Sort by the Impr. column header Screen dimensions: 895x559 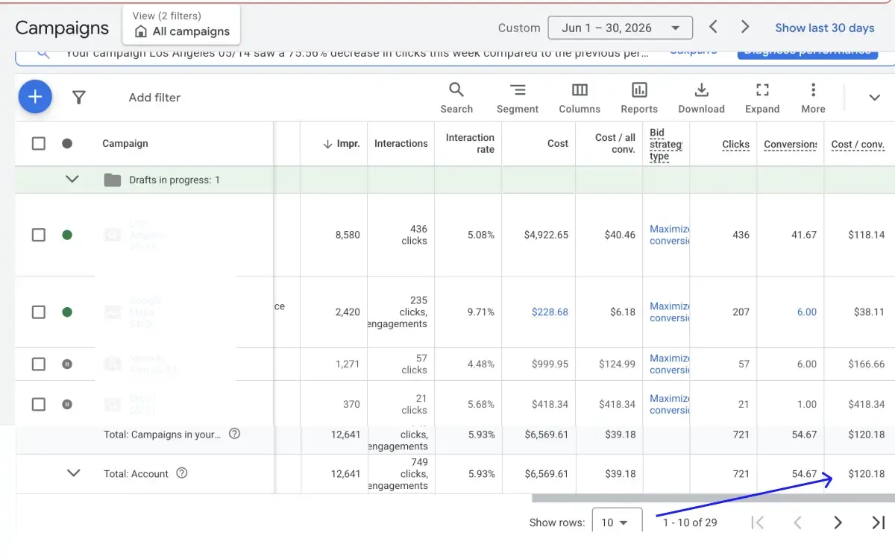tap(342, 144)
